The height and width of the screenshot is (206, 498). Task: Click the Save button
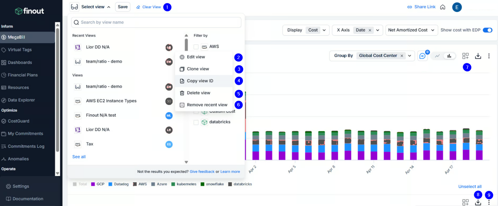tap(123, 7)
